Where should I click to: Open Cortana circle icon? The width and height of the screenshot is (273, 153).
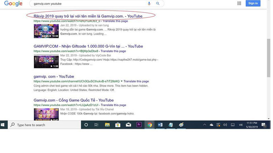point(86,125)
